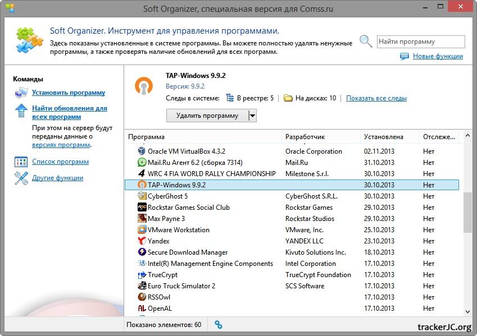Click the VMware Workstation row icon

click(142, 229)
